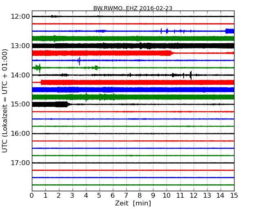
Task: Select the y-axis label UTC (Lokalzeit = UTC + 01:00)
Action: [x=5, y=101]
